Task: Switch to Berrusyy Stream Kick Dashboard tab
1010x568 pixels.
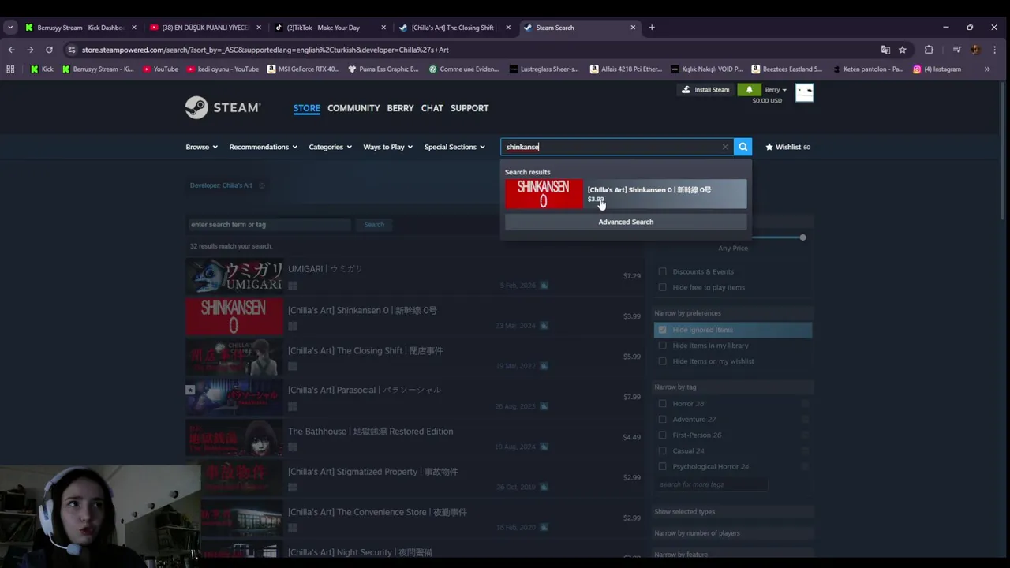Action: point(80,28)
